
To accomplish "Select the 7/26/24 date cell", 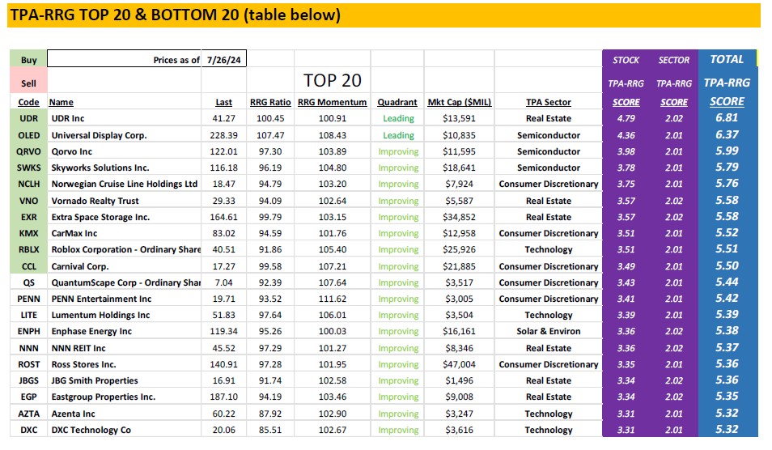I will pyautogui.click(x=223, y=60).
